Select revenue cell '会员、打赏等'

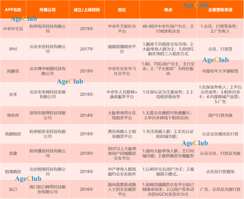[x=220, y=49]
